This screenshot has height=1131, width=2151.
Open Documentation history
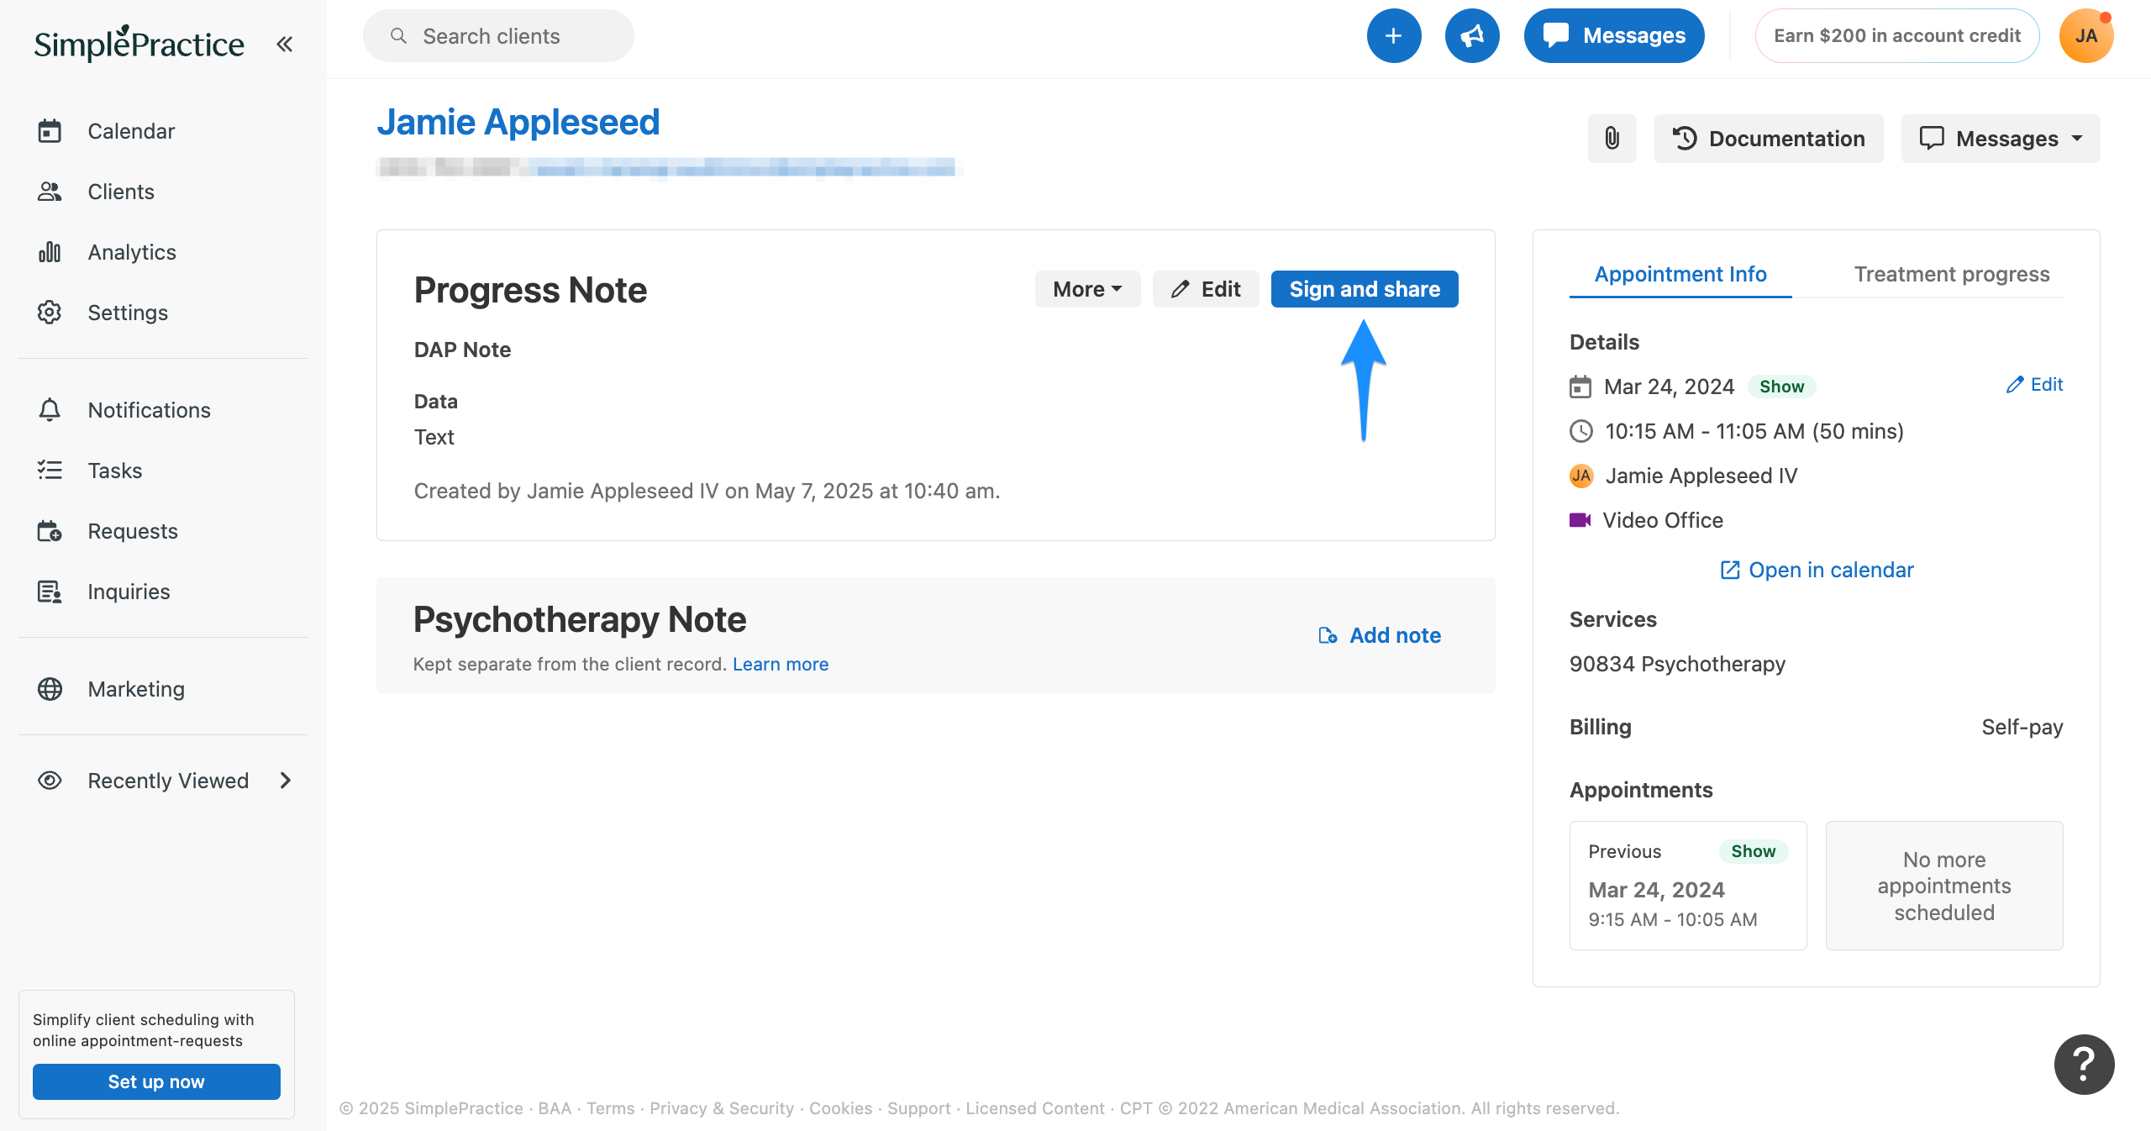pos(1769,139)
